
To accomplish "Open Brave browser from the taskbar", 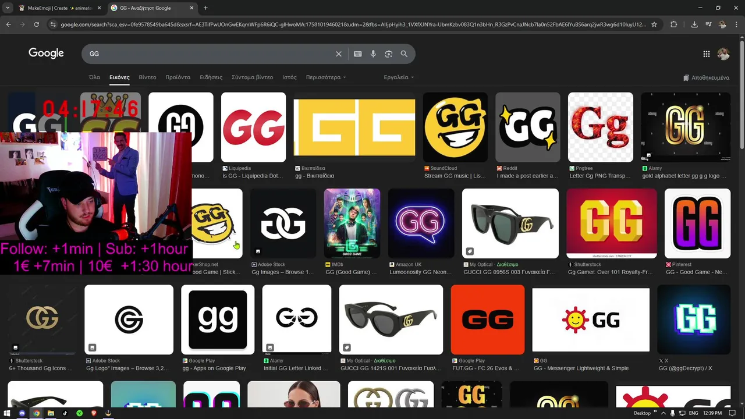I will (x=94, y=413).
